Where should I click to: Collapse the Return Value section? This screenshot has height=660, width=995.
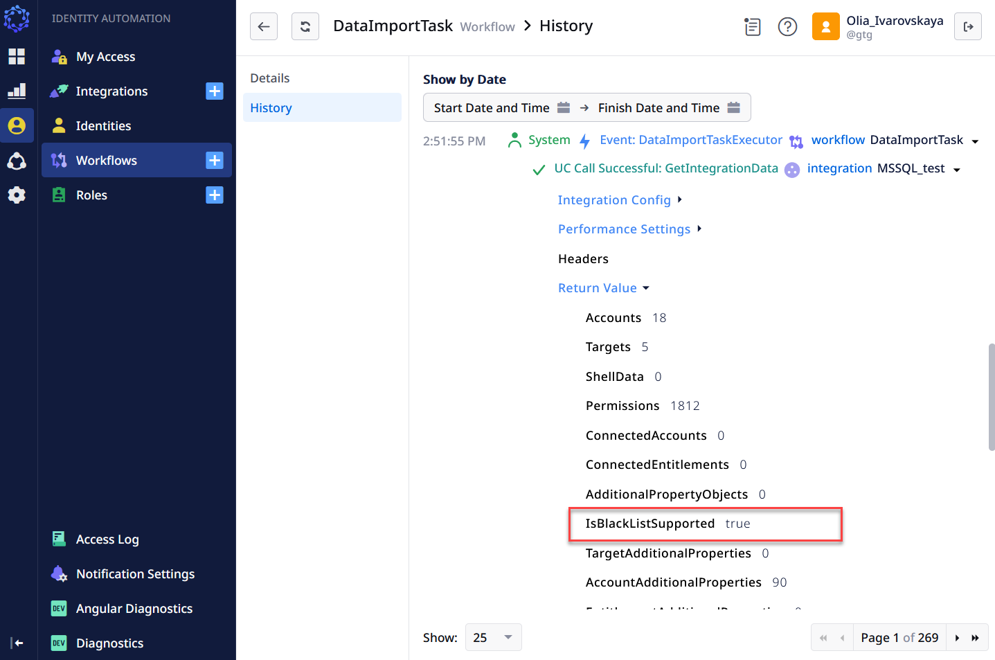604,288
